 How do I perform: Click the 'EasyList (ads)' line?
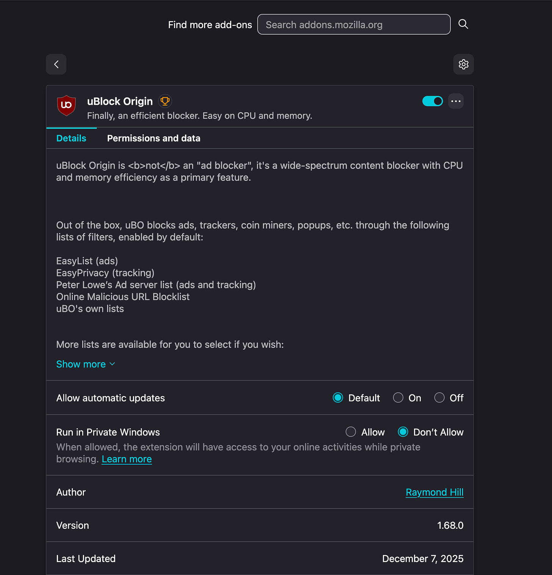[87, 261]
